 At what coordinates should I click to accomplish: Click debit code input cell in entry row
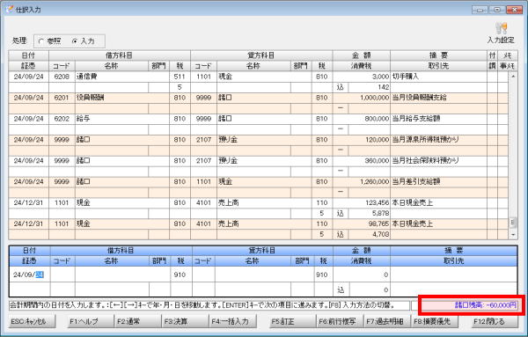[62, 275]
